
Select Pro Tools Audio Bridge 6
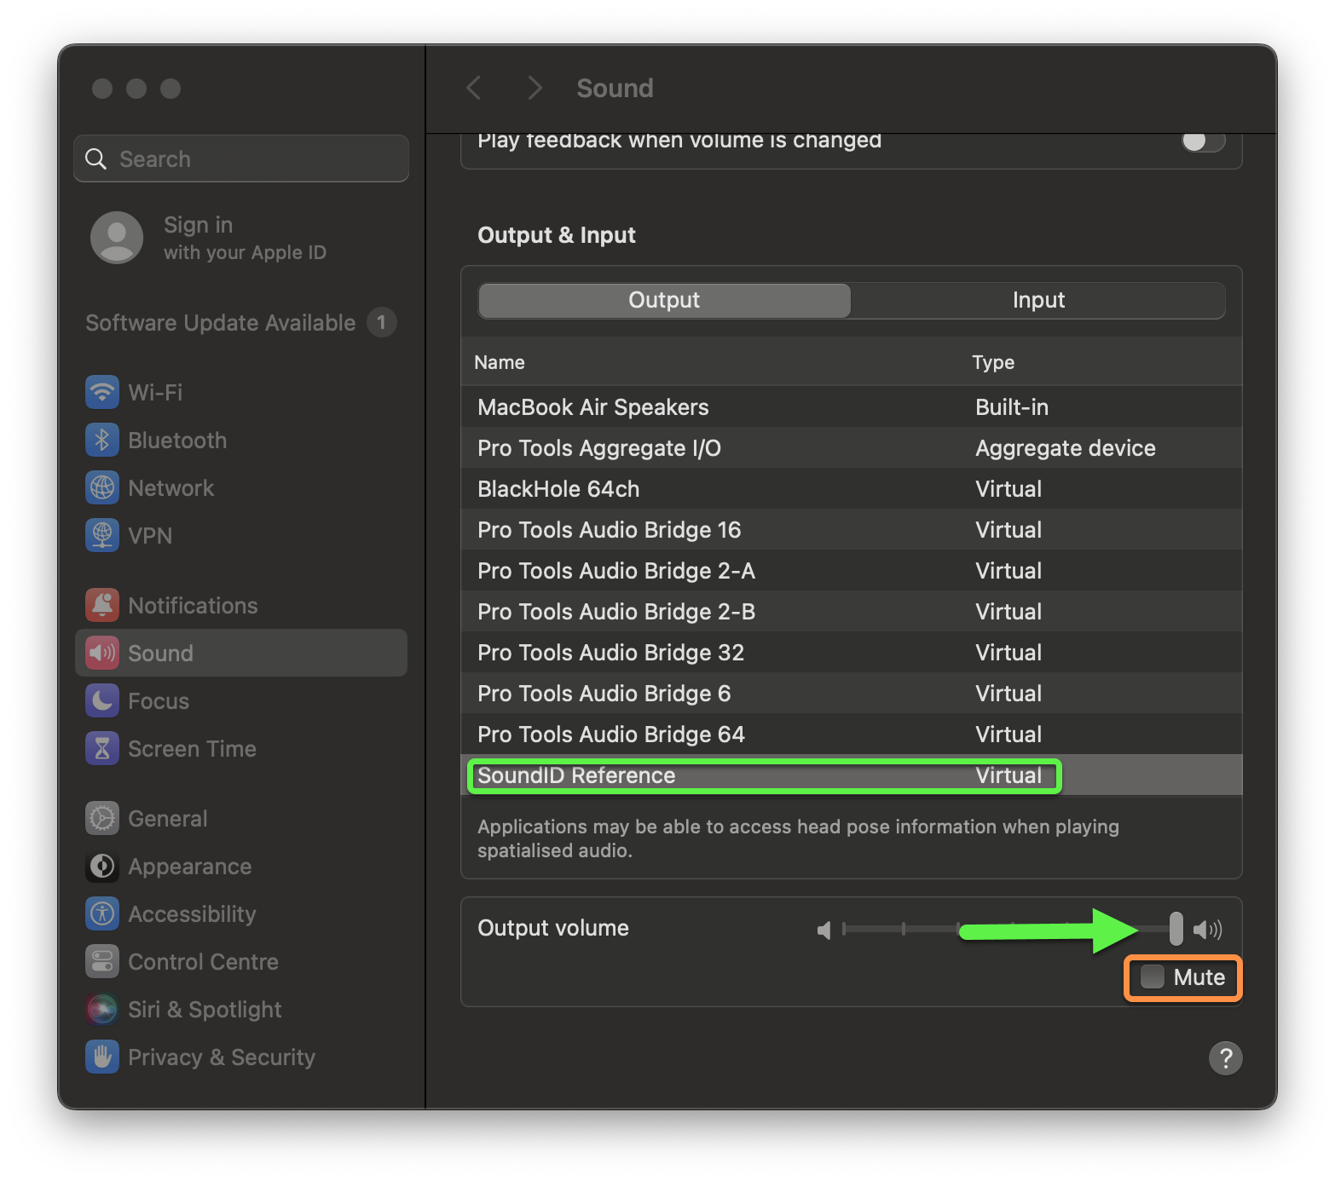click(x=852, y=693)
